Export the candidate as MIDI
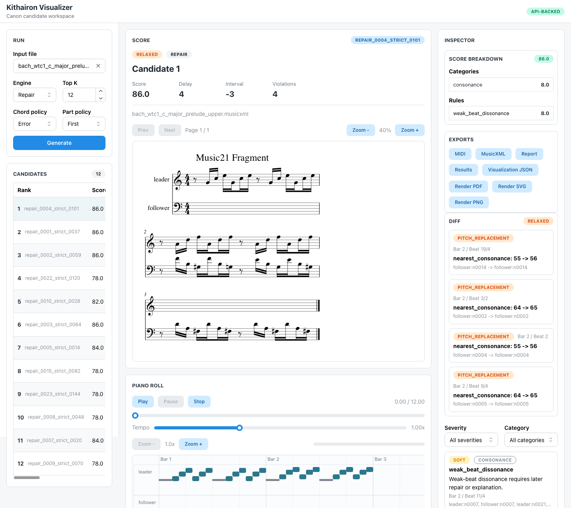The height and width of the screenshot is (508, 571). click(x=460, y=154)
